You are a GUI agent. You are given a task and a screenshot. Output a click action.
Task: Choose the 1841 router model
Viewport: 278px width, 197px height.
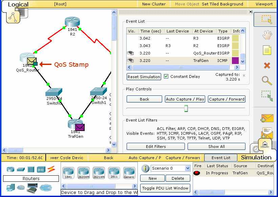click(68, 173)
